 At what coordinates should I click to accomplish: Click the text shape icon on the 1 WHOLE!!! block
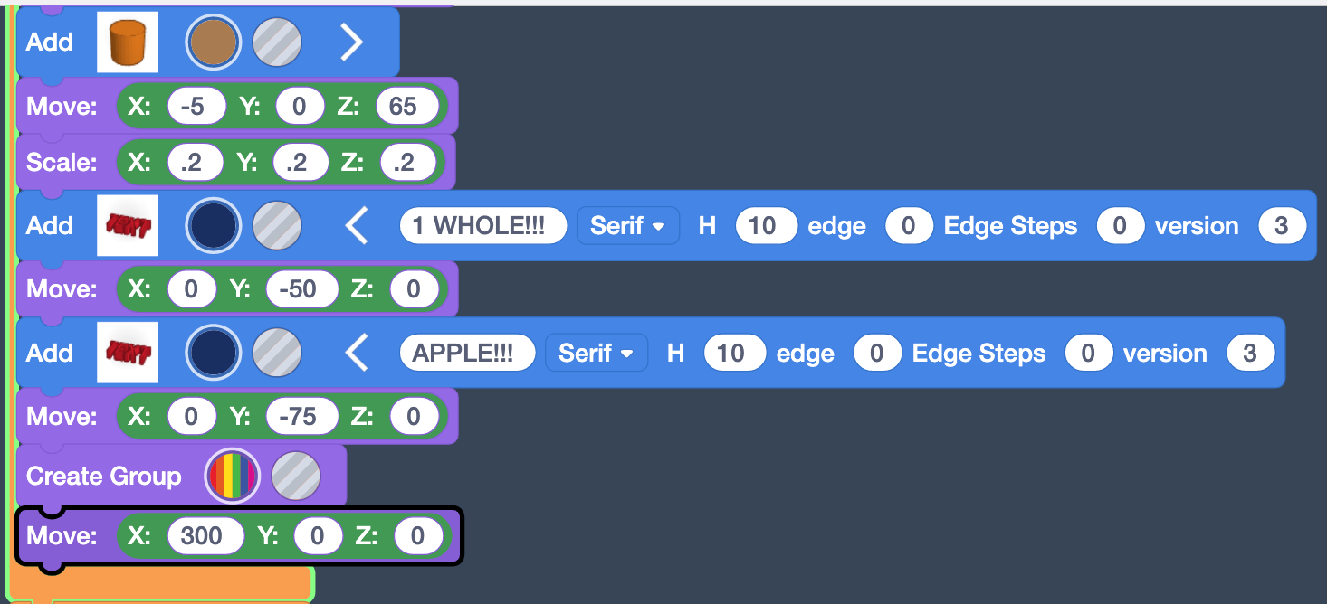point(128,225)
